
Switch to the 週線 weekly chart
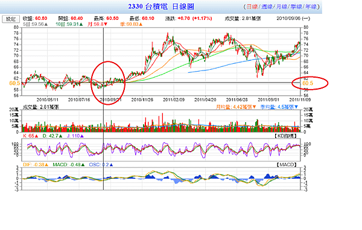(267, 7)
